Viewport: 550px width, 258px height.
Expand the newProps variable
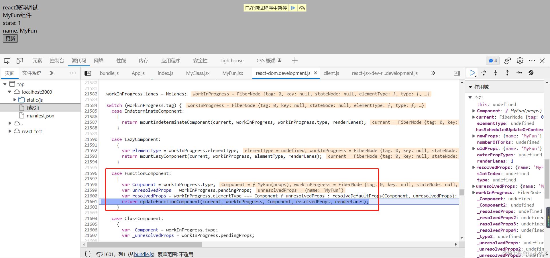click(x=474, y=136)
